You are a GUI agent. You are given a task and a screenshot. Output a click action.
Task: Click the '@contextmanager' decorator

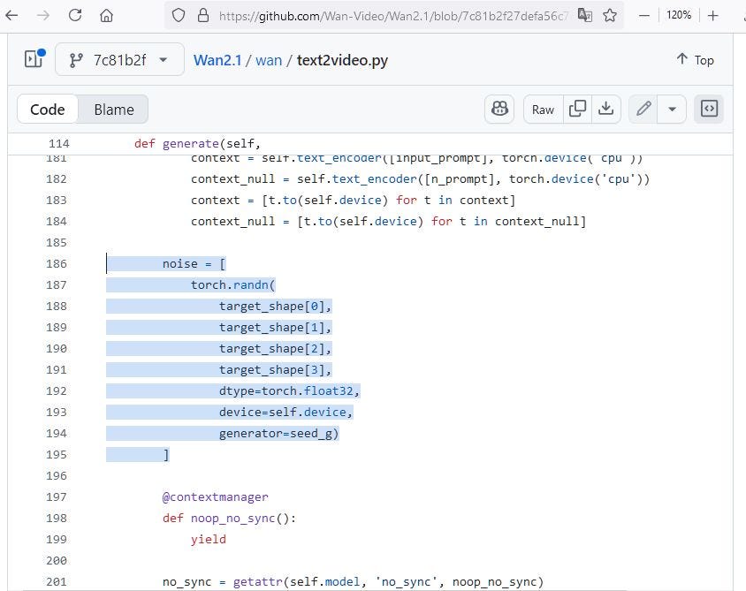(215, 496)
